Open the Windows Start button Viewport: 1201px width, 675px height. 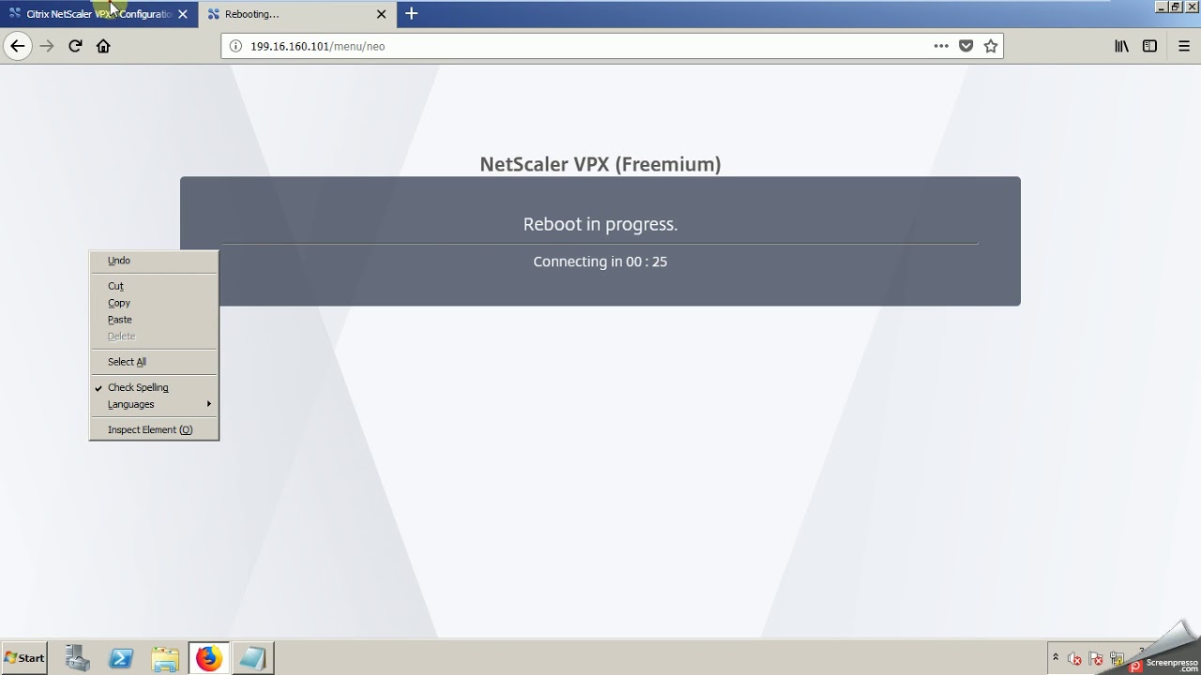(x=24, y=658)
